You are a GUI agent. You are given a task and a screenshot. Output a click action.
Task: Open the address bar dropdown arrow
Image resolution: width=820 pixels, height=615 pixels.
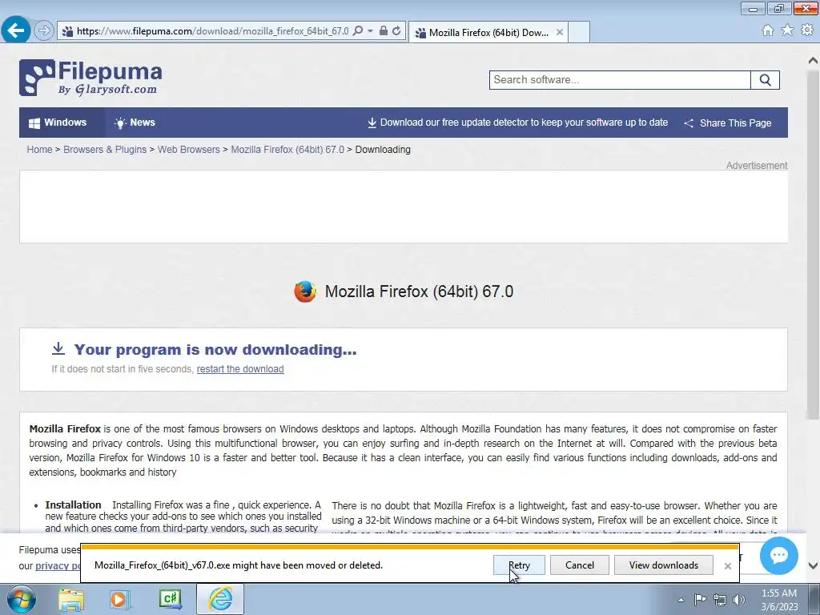[370, 31]
